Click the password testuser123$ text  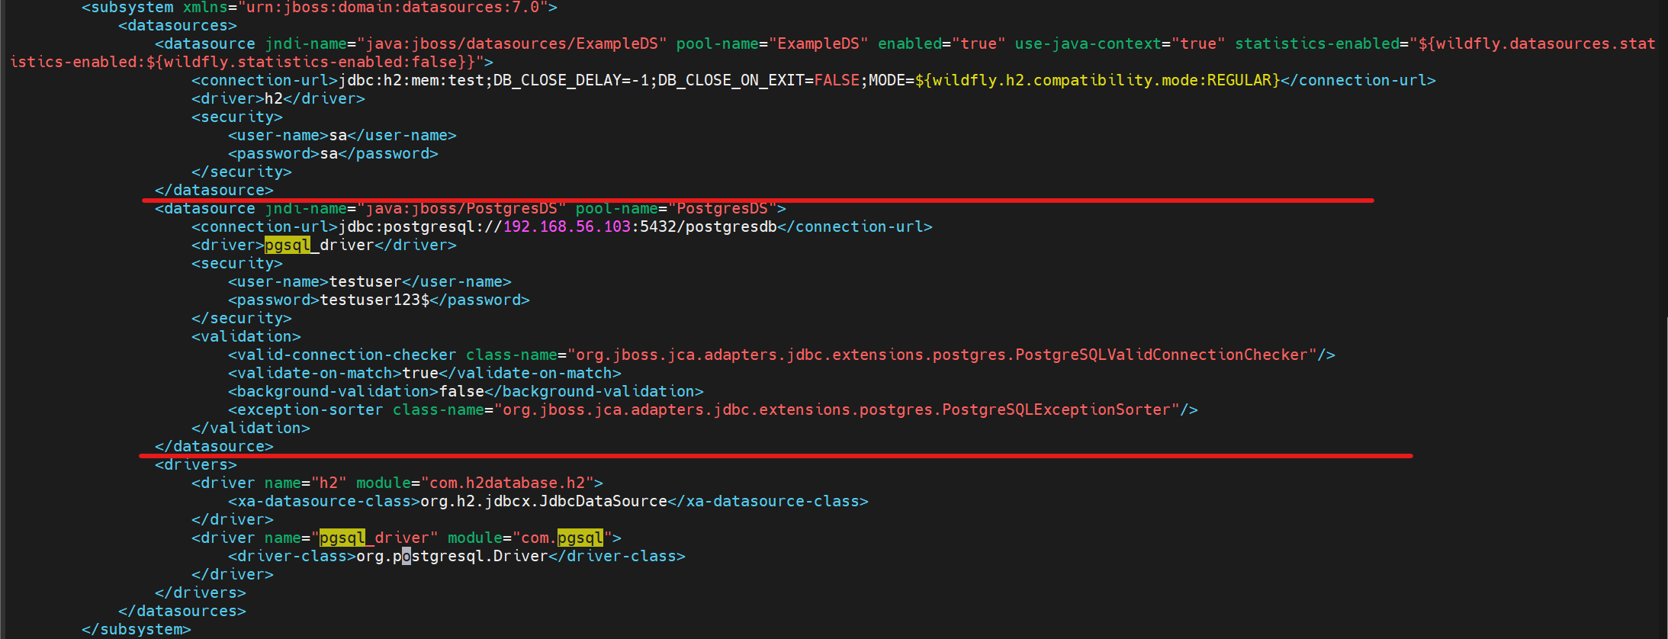[374, 300]
